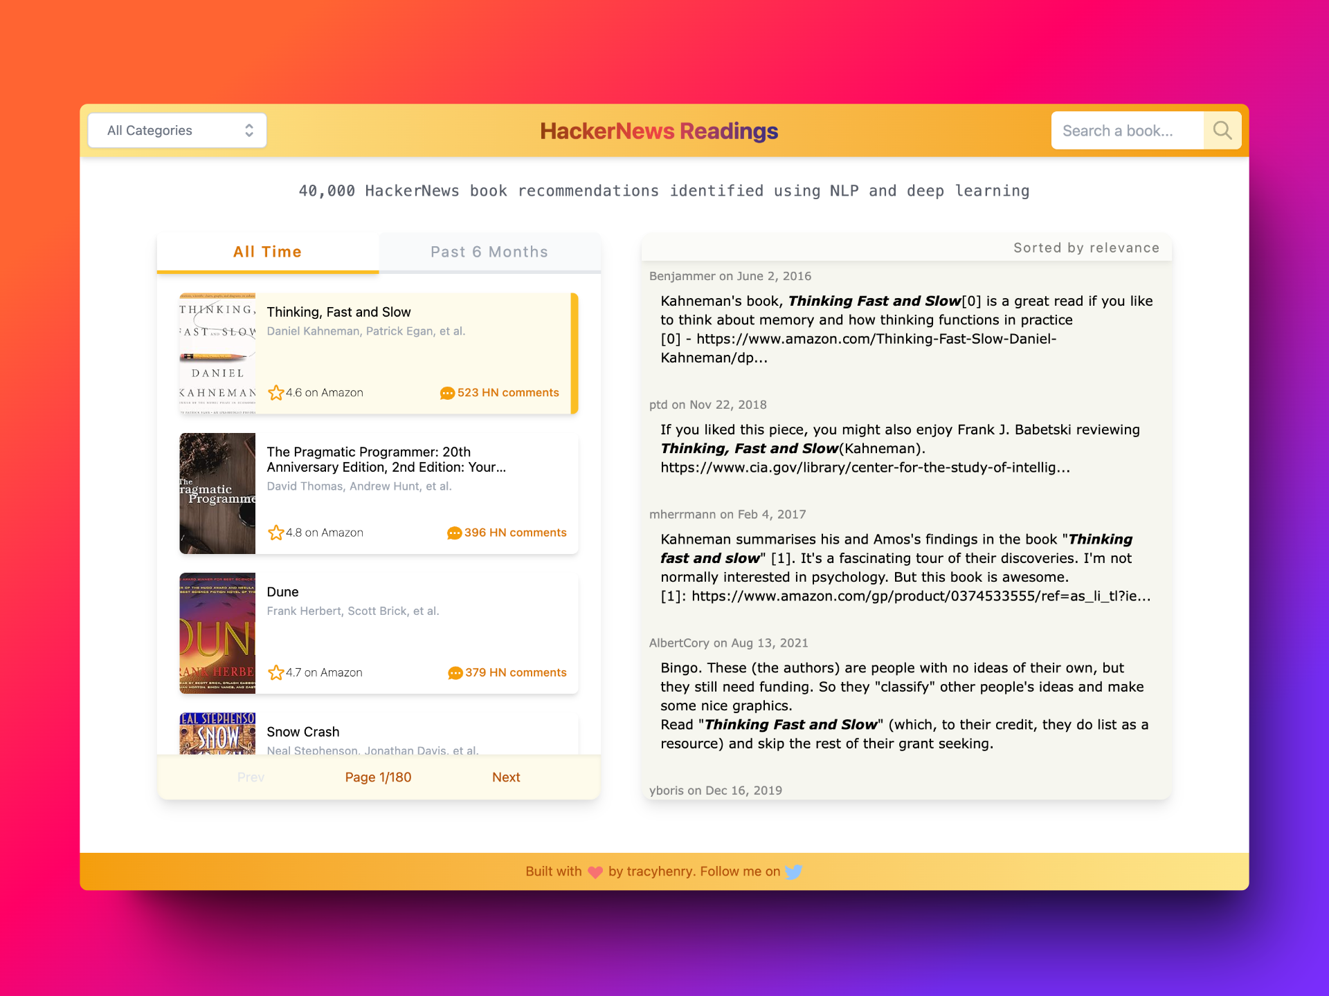1329x996 pixels.
Task: Select the All Time tab
Action: (x=267, y=252)
